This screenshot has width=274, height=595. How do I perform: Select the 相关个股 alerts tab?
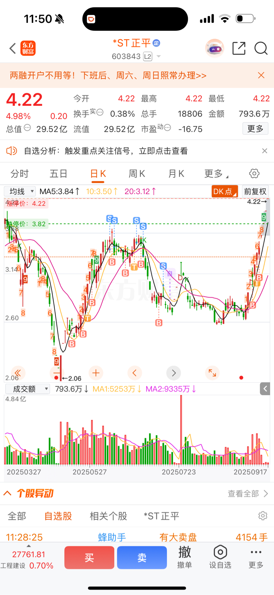point(108,516)
